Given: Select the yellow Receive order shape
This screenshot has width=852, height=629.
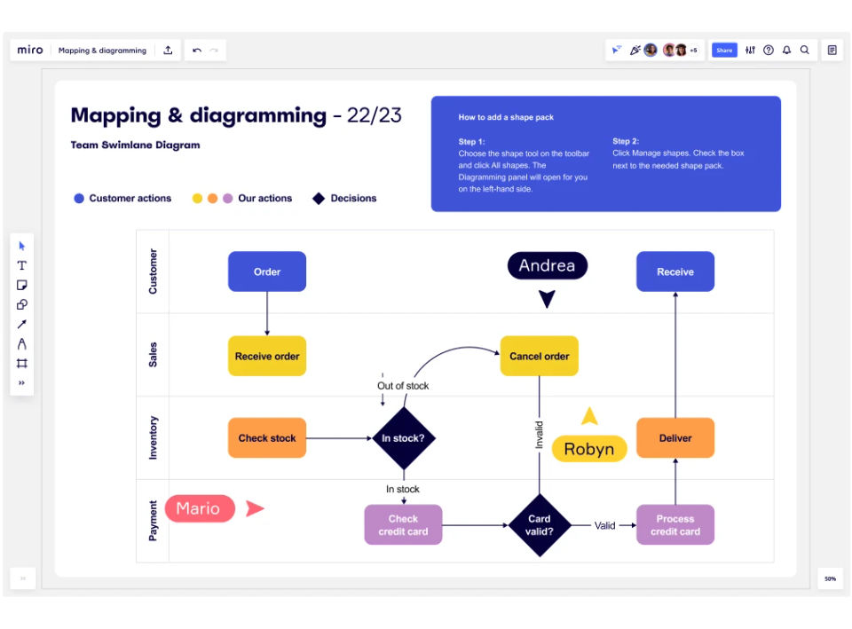Looking at the screenshot, I should [267, 357].
